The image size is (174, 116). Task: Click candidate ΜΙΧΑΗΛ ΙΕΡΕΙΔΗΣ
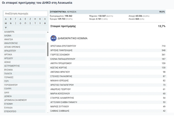(108, 81)
